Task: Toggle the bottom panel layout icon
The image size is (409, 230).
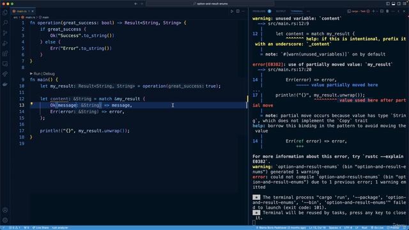Action: tap(394, 4)
